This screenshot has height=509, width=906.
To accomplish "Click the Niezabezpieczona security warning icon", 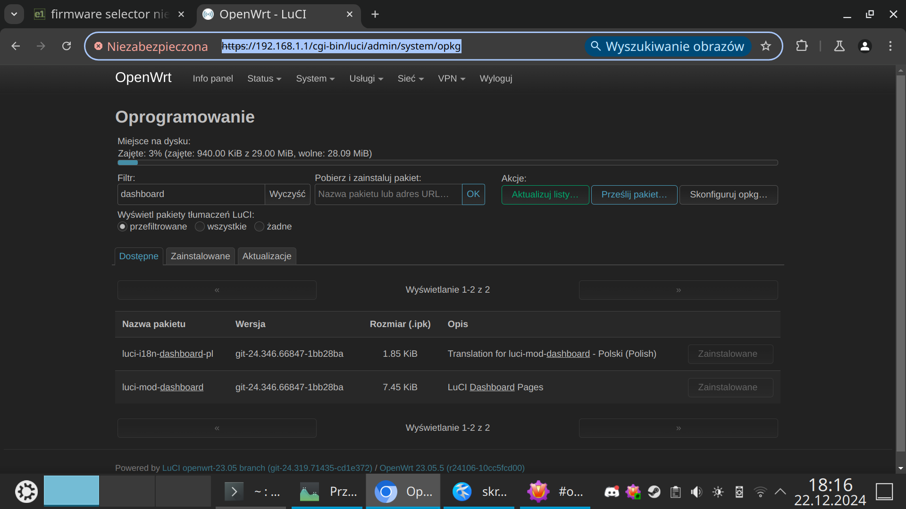I will point(98,46).
